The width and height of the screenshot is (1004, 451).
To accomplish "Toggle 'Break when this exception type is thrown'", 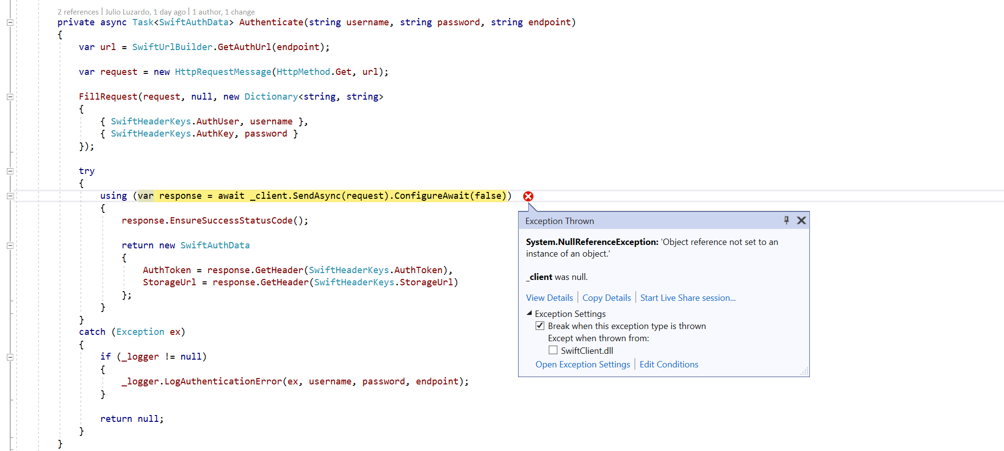I will (540, 326).
